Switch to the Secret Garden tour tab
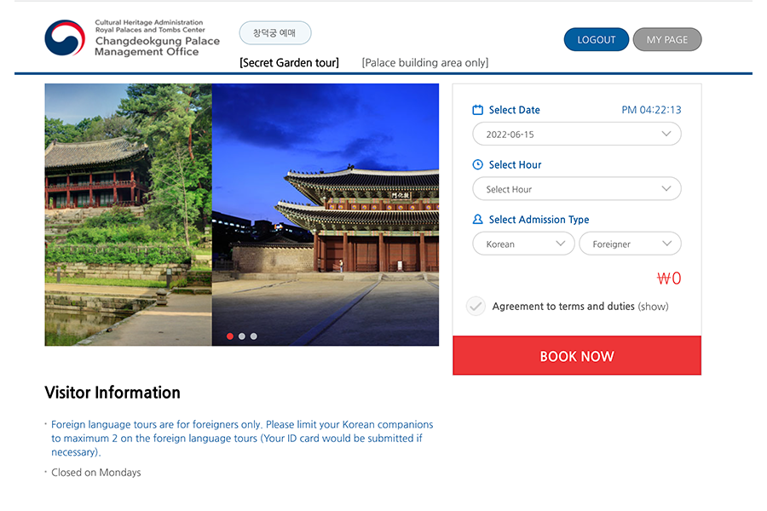The image size is (767, 511). coord(289,63)
